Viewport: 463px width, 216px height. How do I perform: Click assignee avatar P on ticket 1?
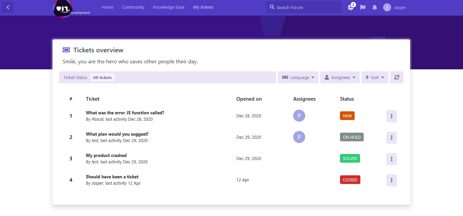299,116
